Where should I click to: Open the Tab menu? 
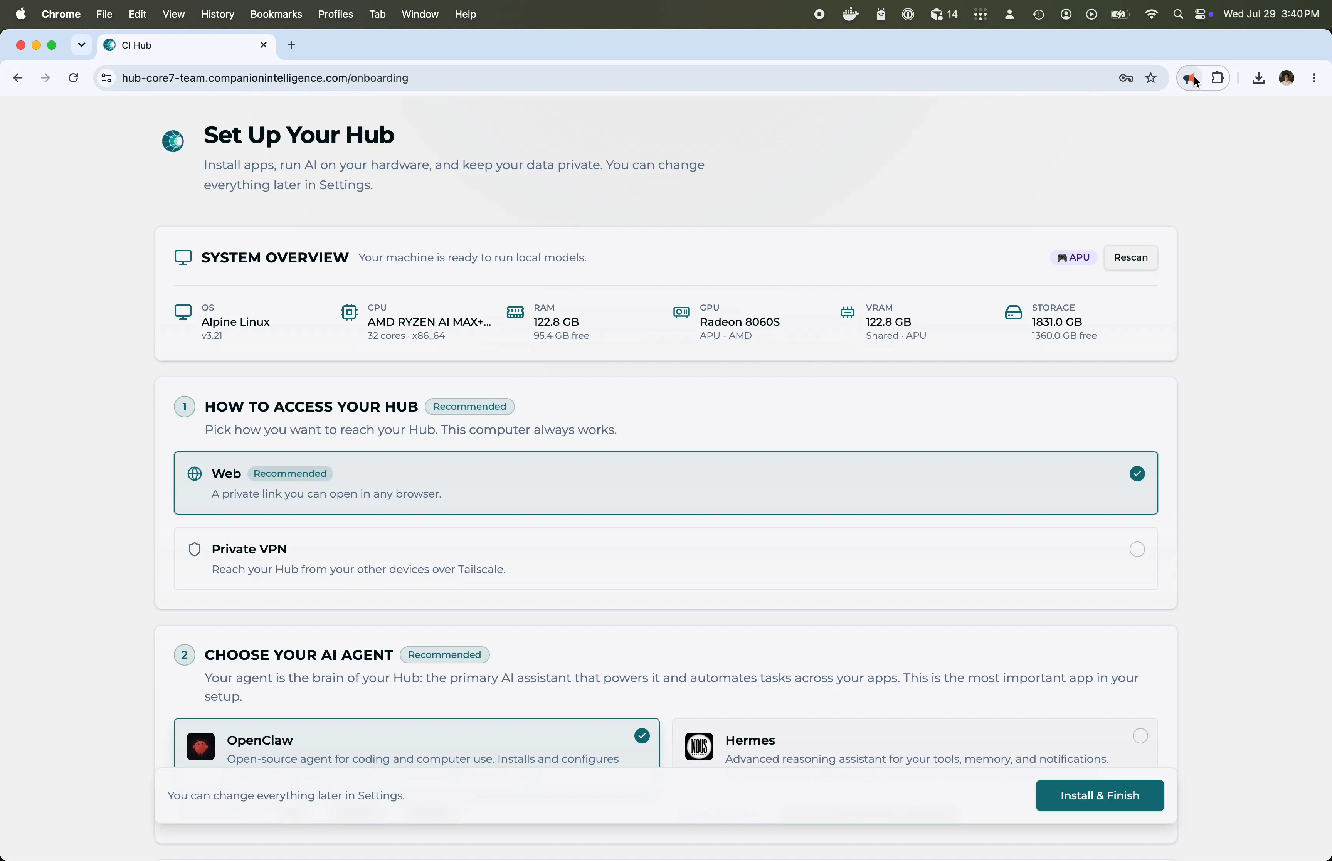377,15
